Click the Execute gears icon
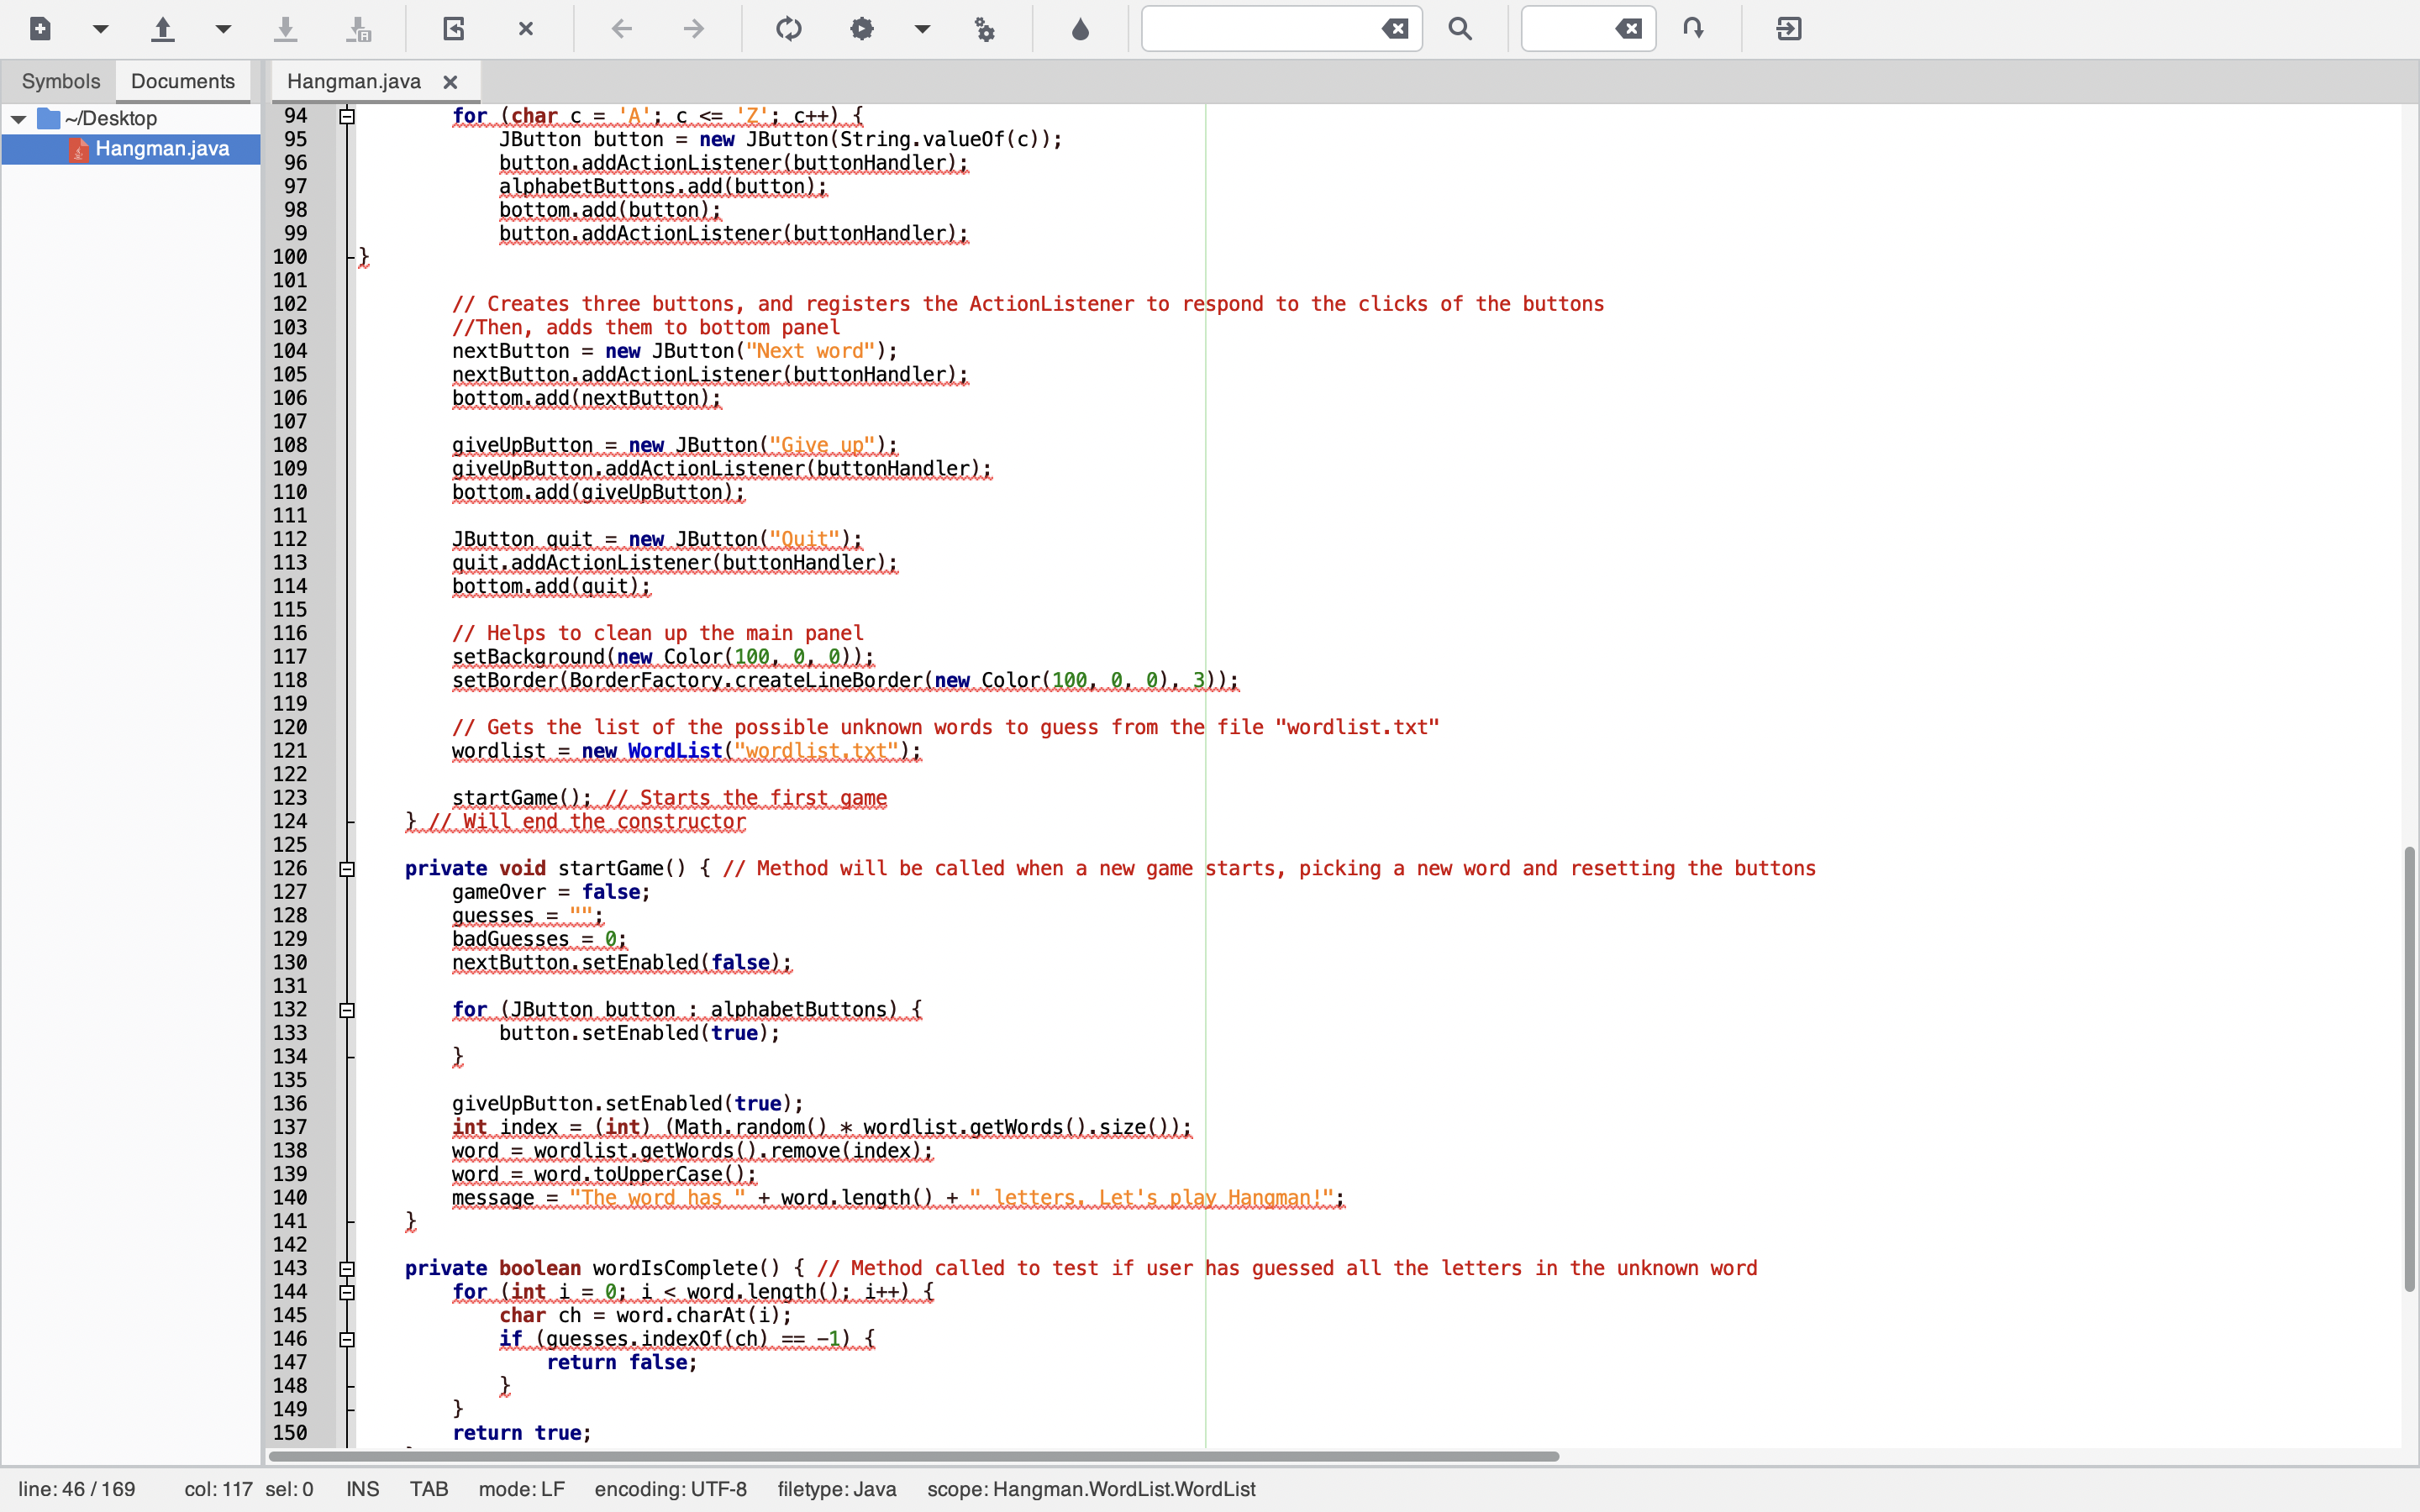This screenshot has width=2420, height=1512. (985, 29)
